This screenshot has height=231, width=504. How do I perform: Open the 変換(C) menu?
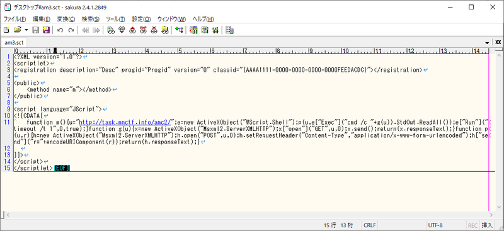click(66, 19)
